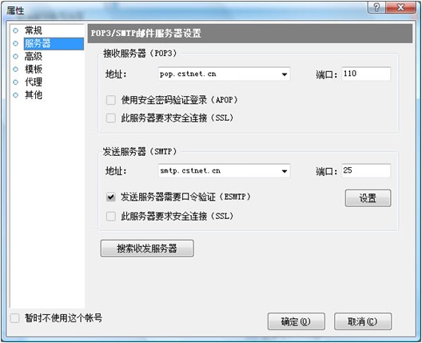Viewport: 422px width, 343px height.
Task: Click the bullet icon beside 高级
Action: point(16,56)
